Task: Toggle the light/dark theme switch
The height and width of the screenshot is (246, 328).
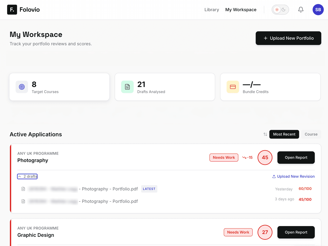Action: (280, 10)
